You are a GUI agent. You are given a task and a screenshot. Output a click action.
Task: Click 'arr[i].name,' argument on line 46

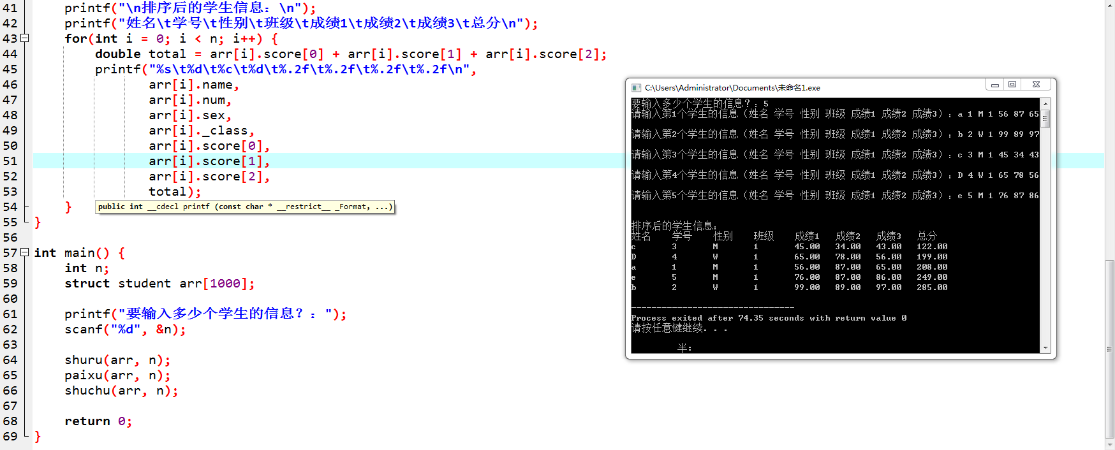click(x=194, y=85)
